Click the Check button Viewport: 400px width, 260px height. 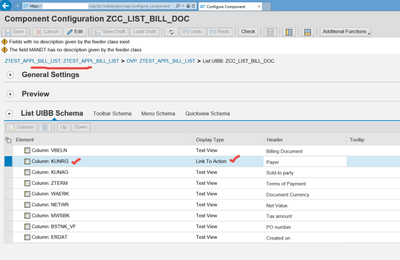tap(248, 32)
